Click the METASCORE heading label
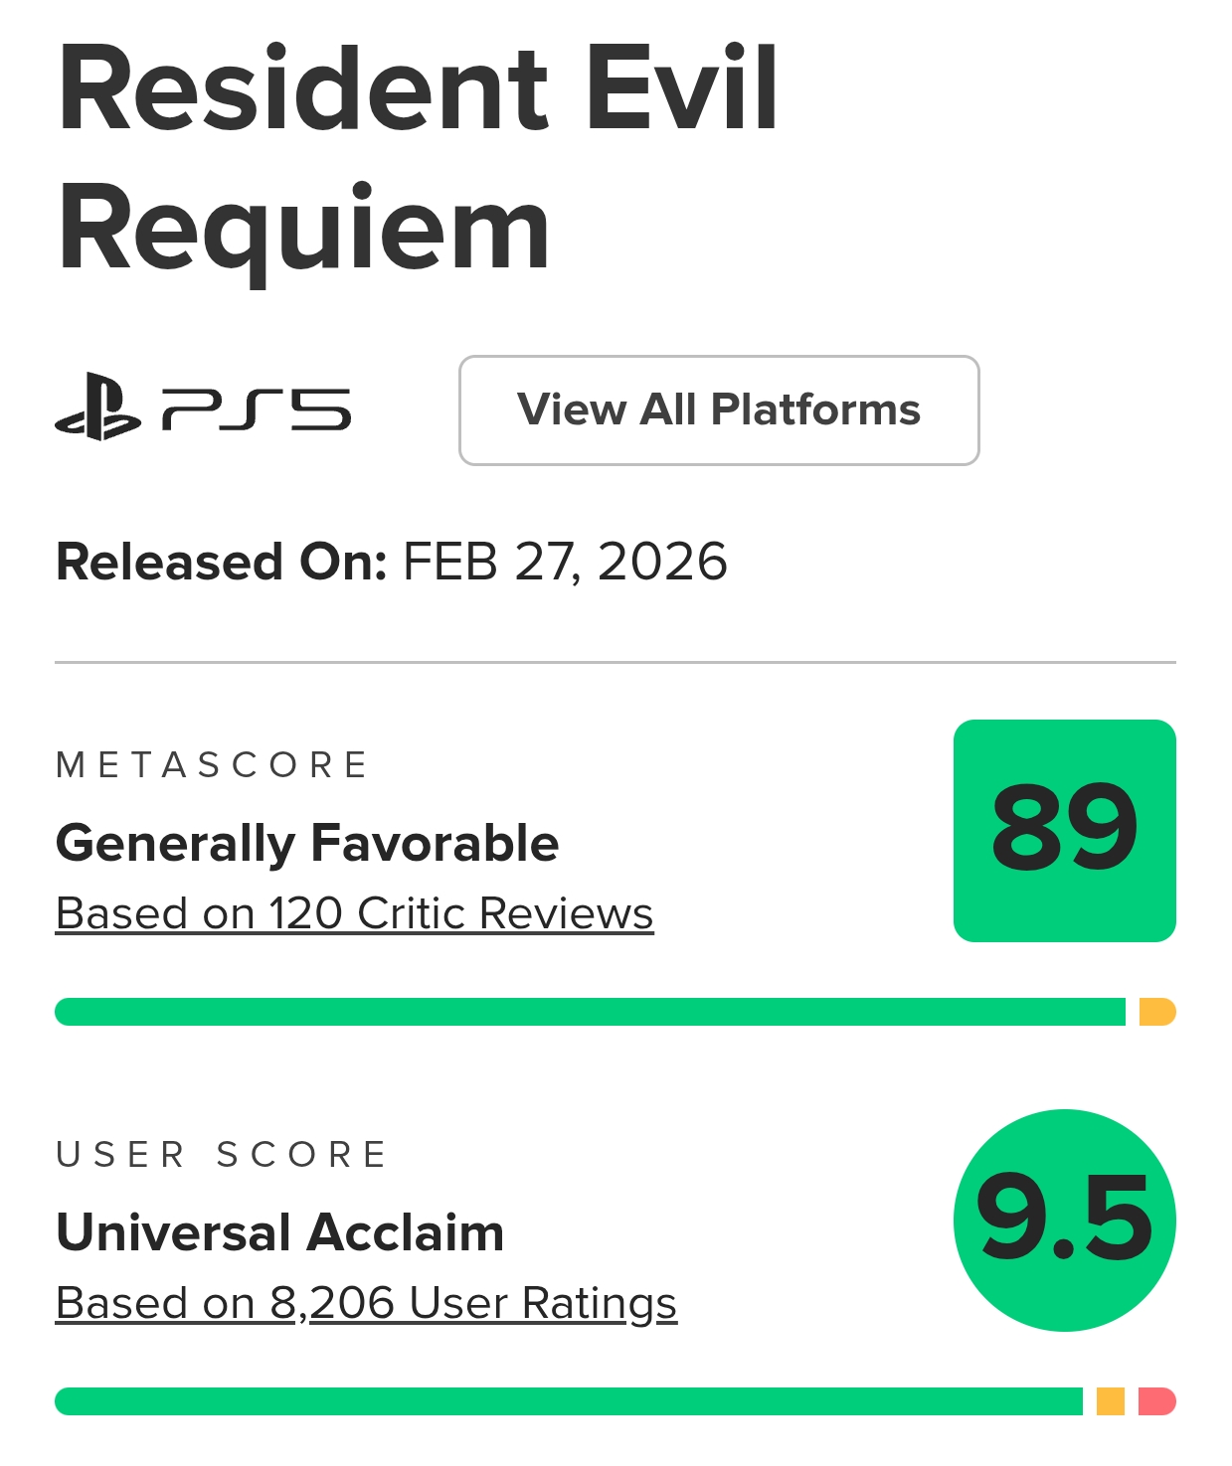This screenshot has height=1466, width=1232. click(212, 765)
